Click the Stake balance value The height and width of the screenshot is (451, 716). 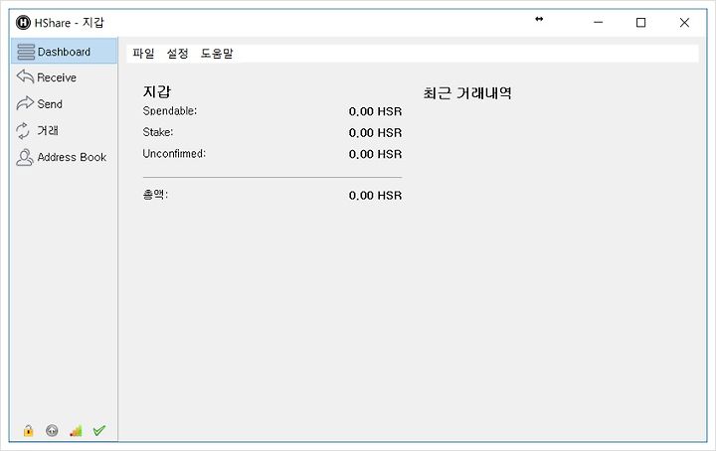(x=375, y=133)
